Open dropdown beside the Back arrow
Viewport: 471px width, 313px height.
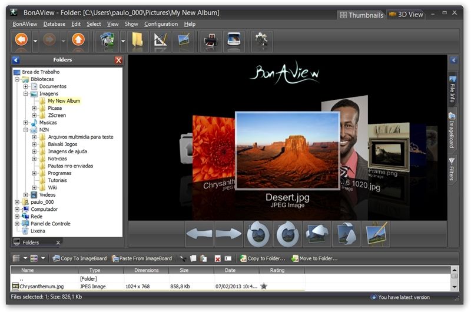pos(35,41)
